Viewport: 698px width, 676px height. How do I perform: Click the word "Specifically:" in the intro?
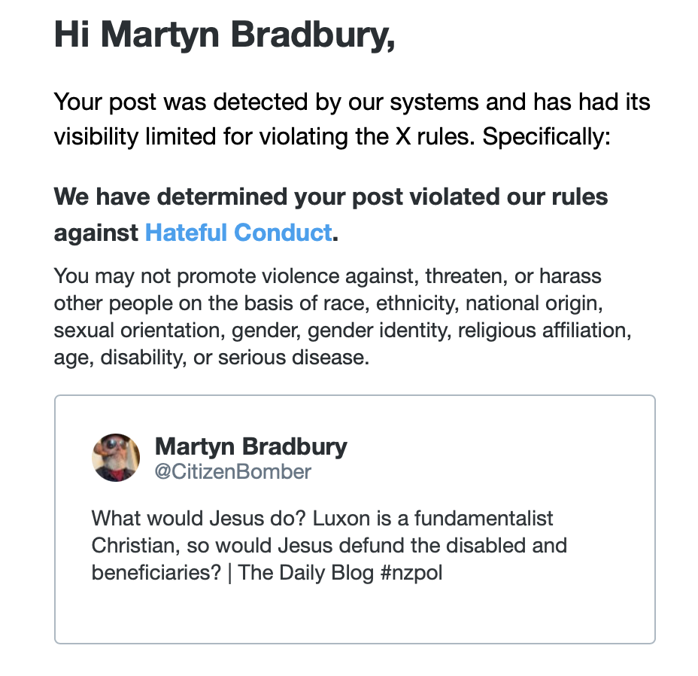point(543,139)
